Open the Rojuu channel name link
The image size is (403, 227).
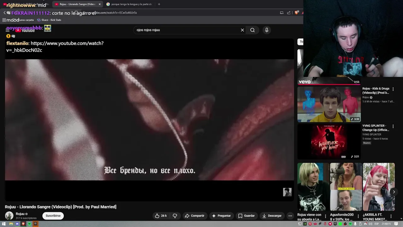click(x=20, y=214)
